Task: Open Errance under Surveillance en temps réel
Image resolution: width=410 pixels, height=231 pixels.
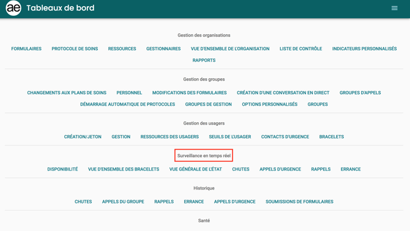Action: [x=351, y=169]
